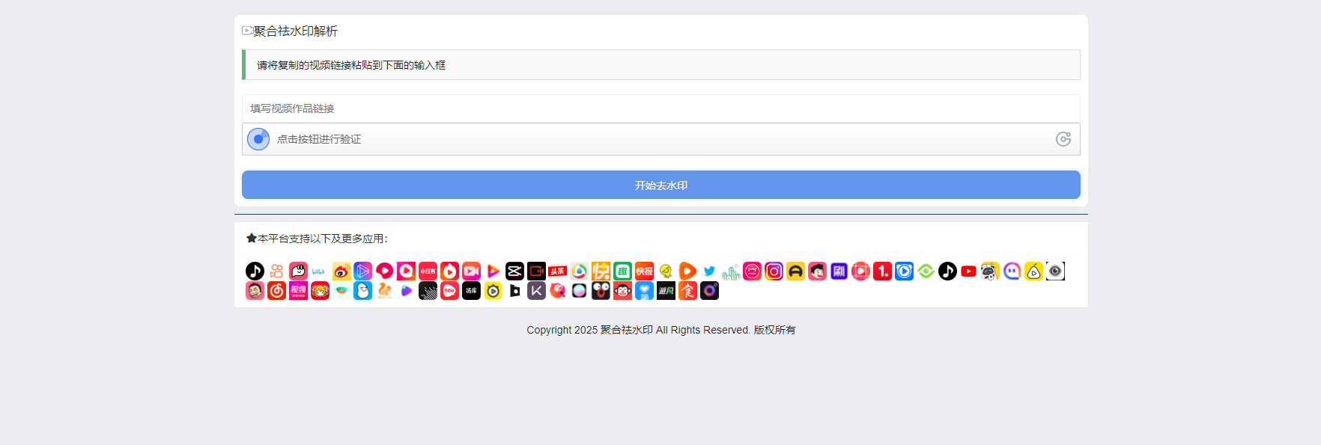Select the green 趣 app icon

[x=622, y=271]
